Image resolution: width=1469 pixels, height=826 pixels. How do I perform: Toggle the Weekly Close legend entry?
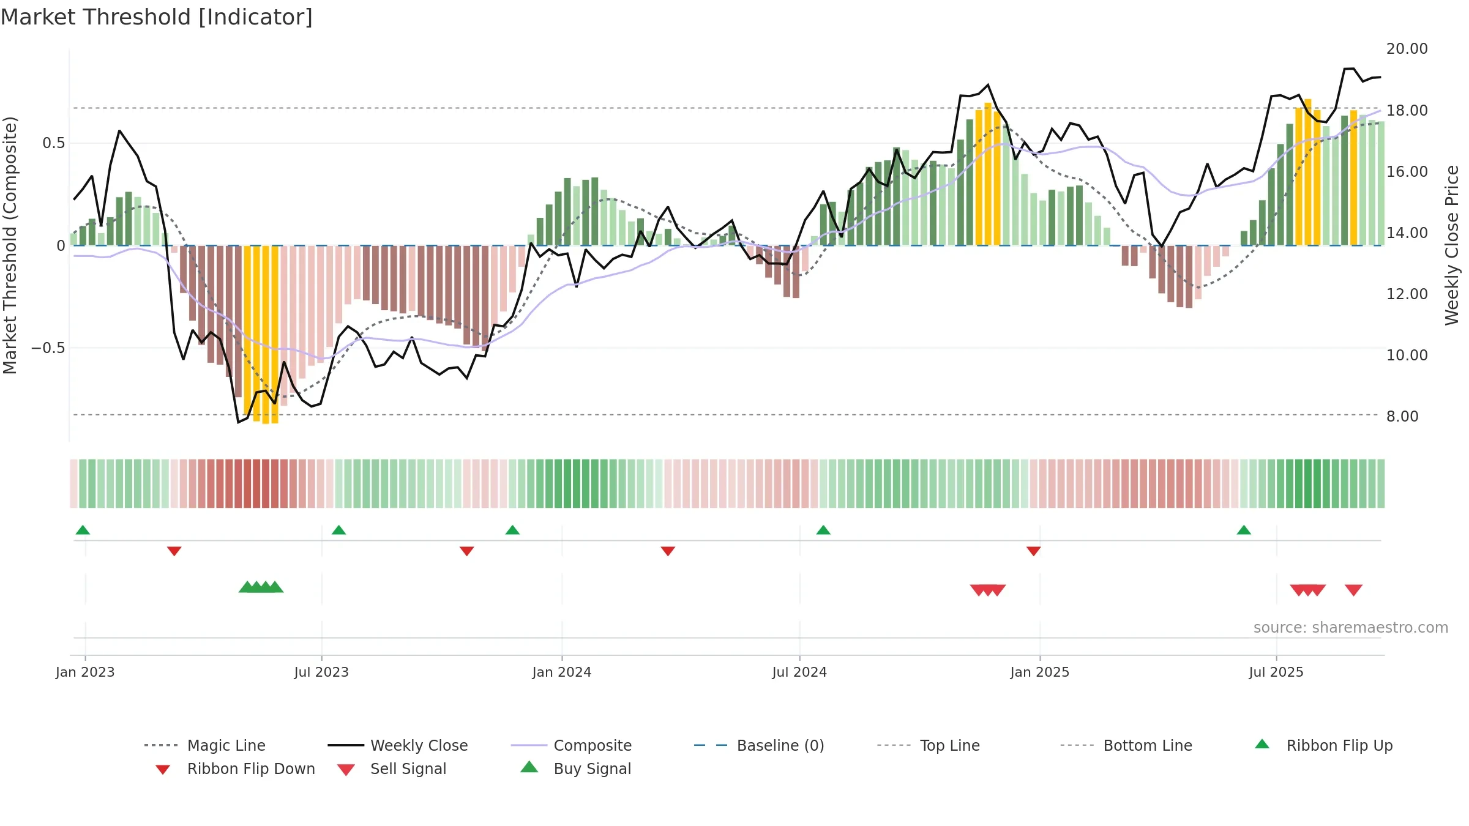click(398, 745)
